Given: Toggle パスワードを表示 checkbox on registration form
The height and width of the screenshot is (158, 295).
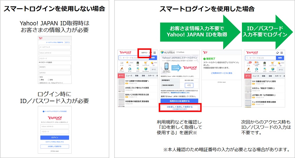Looking at the screenshot, I should [40, 62].
